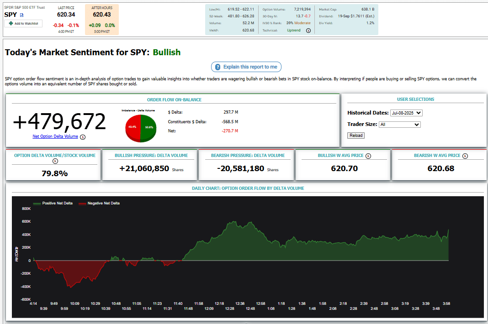The width and height of the screenshot is (488, 324).
Task: Open info icon beside Net Option Delta Volume
Action: click(82, 137)
